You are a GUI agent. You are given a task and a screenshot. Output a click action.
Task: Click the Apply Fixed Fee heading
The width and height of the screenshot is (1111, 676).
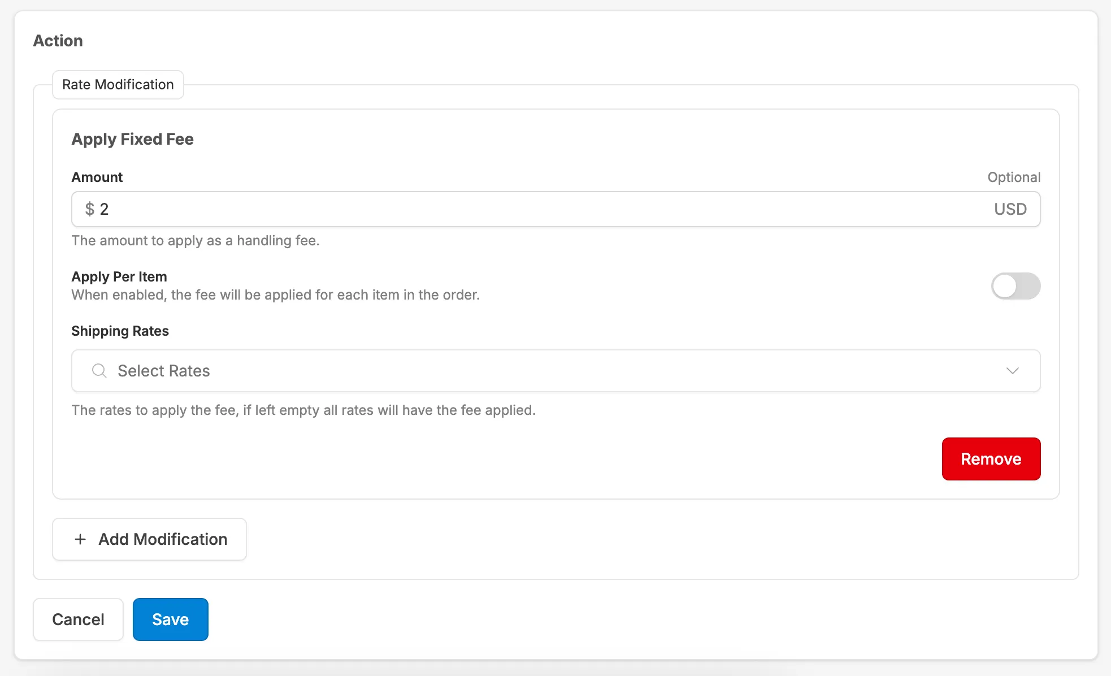pos(132,139)
